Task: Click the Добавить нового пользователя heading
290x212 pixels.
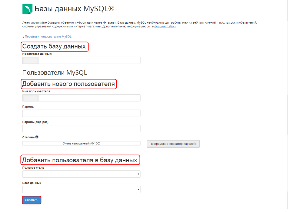Action: pos(68,84)
